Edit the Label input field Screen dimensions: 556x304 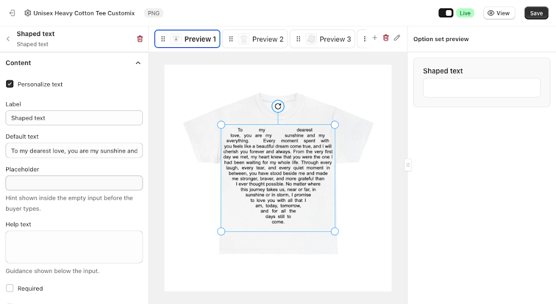74,118
